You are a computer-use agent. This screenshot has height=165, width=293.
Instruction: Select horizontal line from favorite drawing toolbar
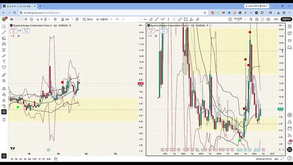[x=145, y=19]
